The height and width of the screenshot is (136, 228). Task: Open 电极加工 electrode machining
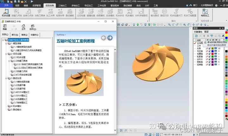pos(205,13)
